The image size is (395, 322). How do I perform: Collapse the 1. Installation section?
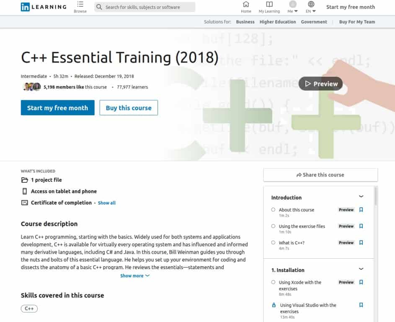coord(361,269)
